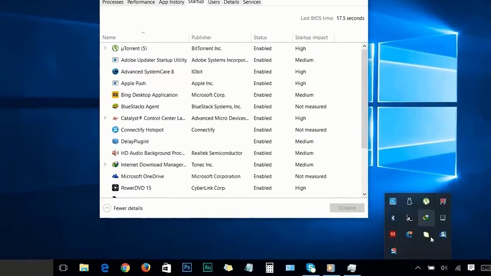This screenshot has width=491, height=276.
Task: Click the DelayPluginI cube icon
Action: [x=115, y=141]
